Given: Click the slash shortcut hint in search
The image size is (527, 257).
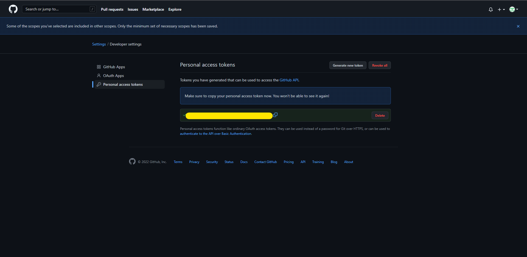Looking at the screenshot, I should click(x=92, y=9).
